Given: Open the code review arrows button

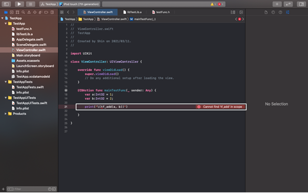Looking at the screenshot, I should point(288,4).
